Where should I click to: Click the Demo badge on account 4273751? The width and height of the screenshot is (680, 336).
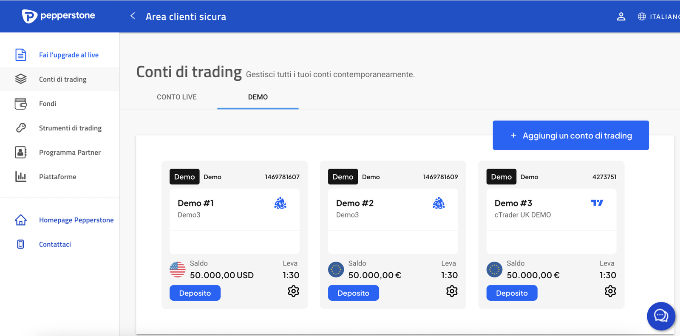[x=501, y=177]
